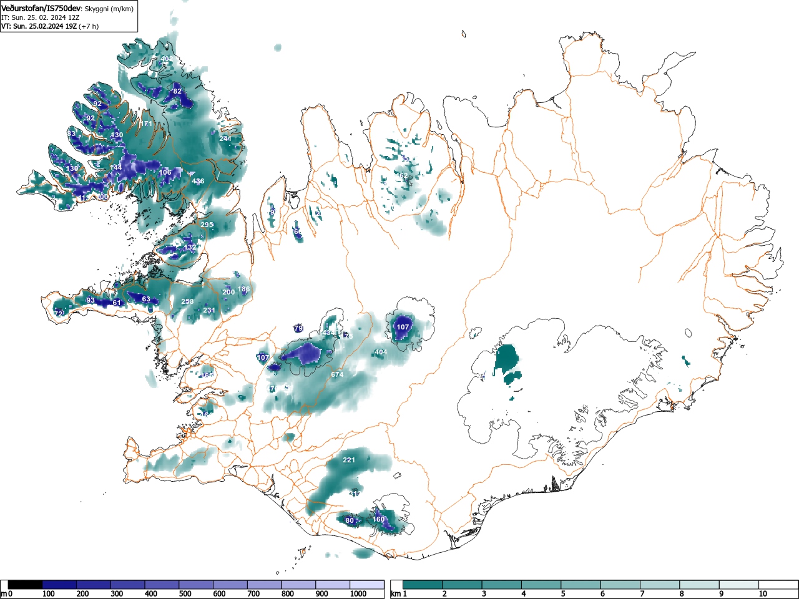Select the pale 9–10 km legend segment
Viewport: 799px width, 599px height.
(740, 585)
